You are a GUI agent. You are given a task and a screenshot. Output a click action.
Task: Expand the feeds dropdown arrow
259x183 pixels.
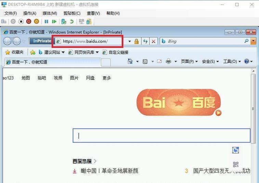tap(153, 61)
